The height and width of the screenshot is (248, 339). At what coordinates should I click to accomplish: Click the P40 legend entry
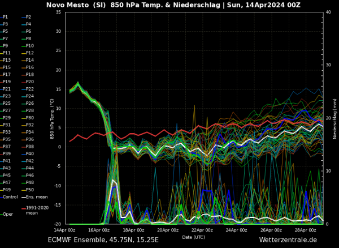[29, 153]
